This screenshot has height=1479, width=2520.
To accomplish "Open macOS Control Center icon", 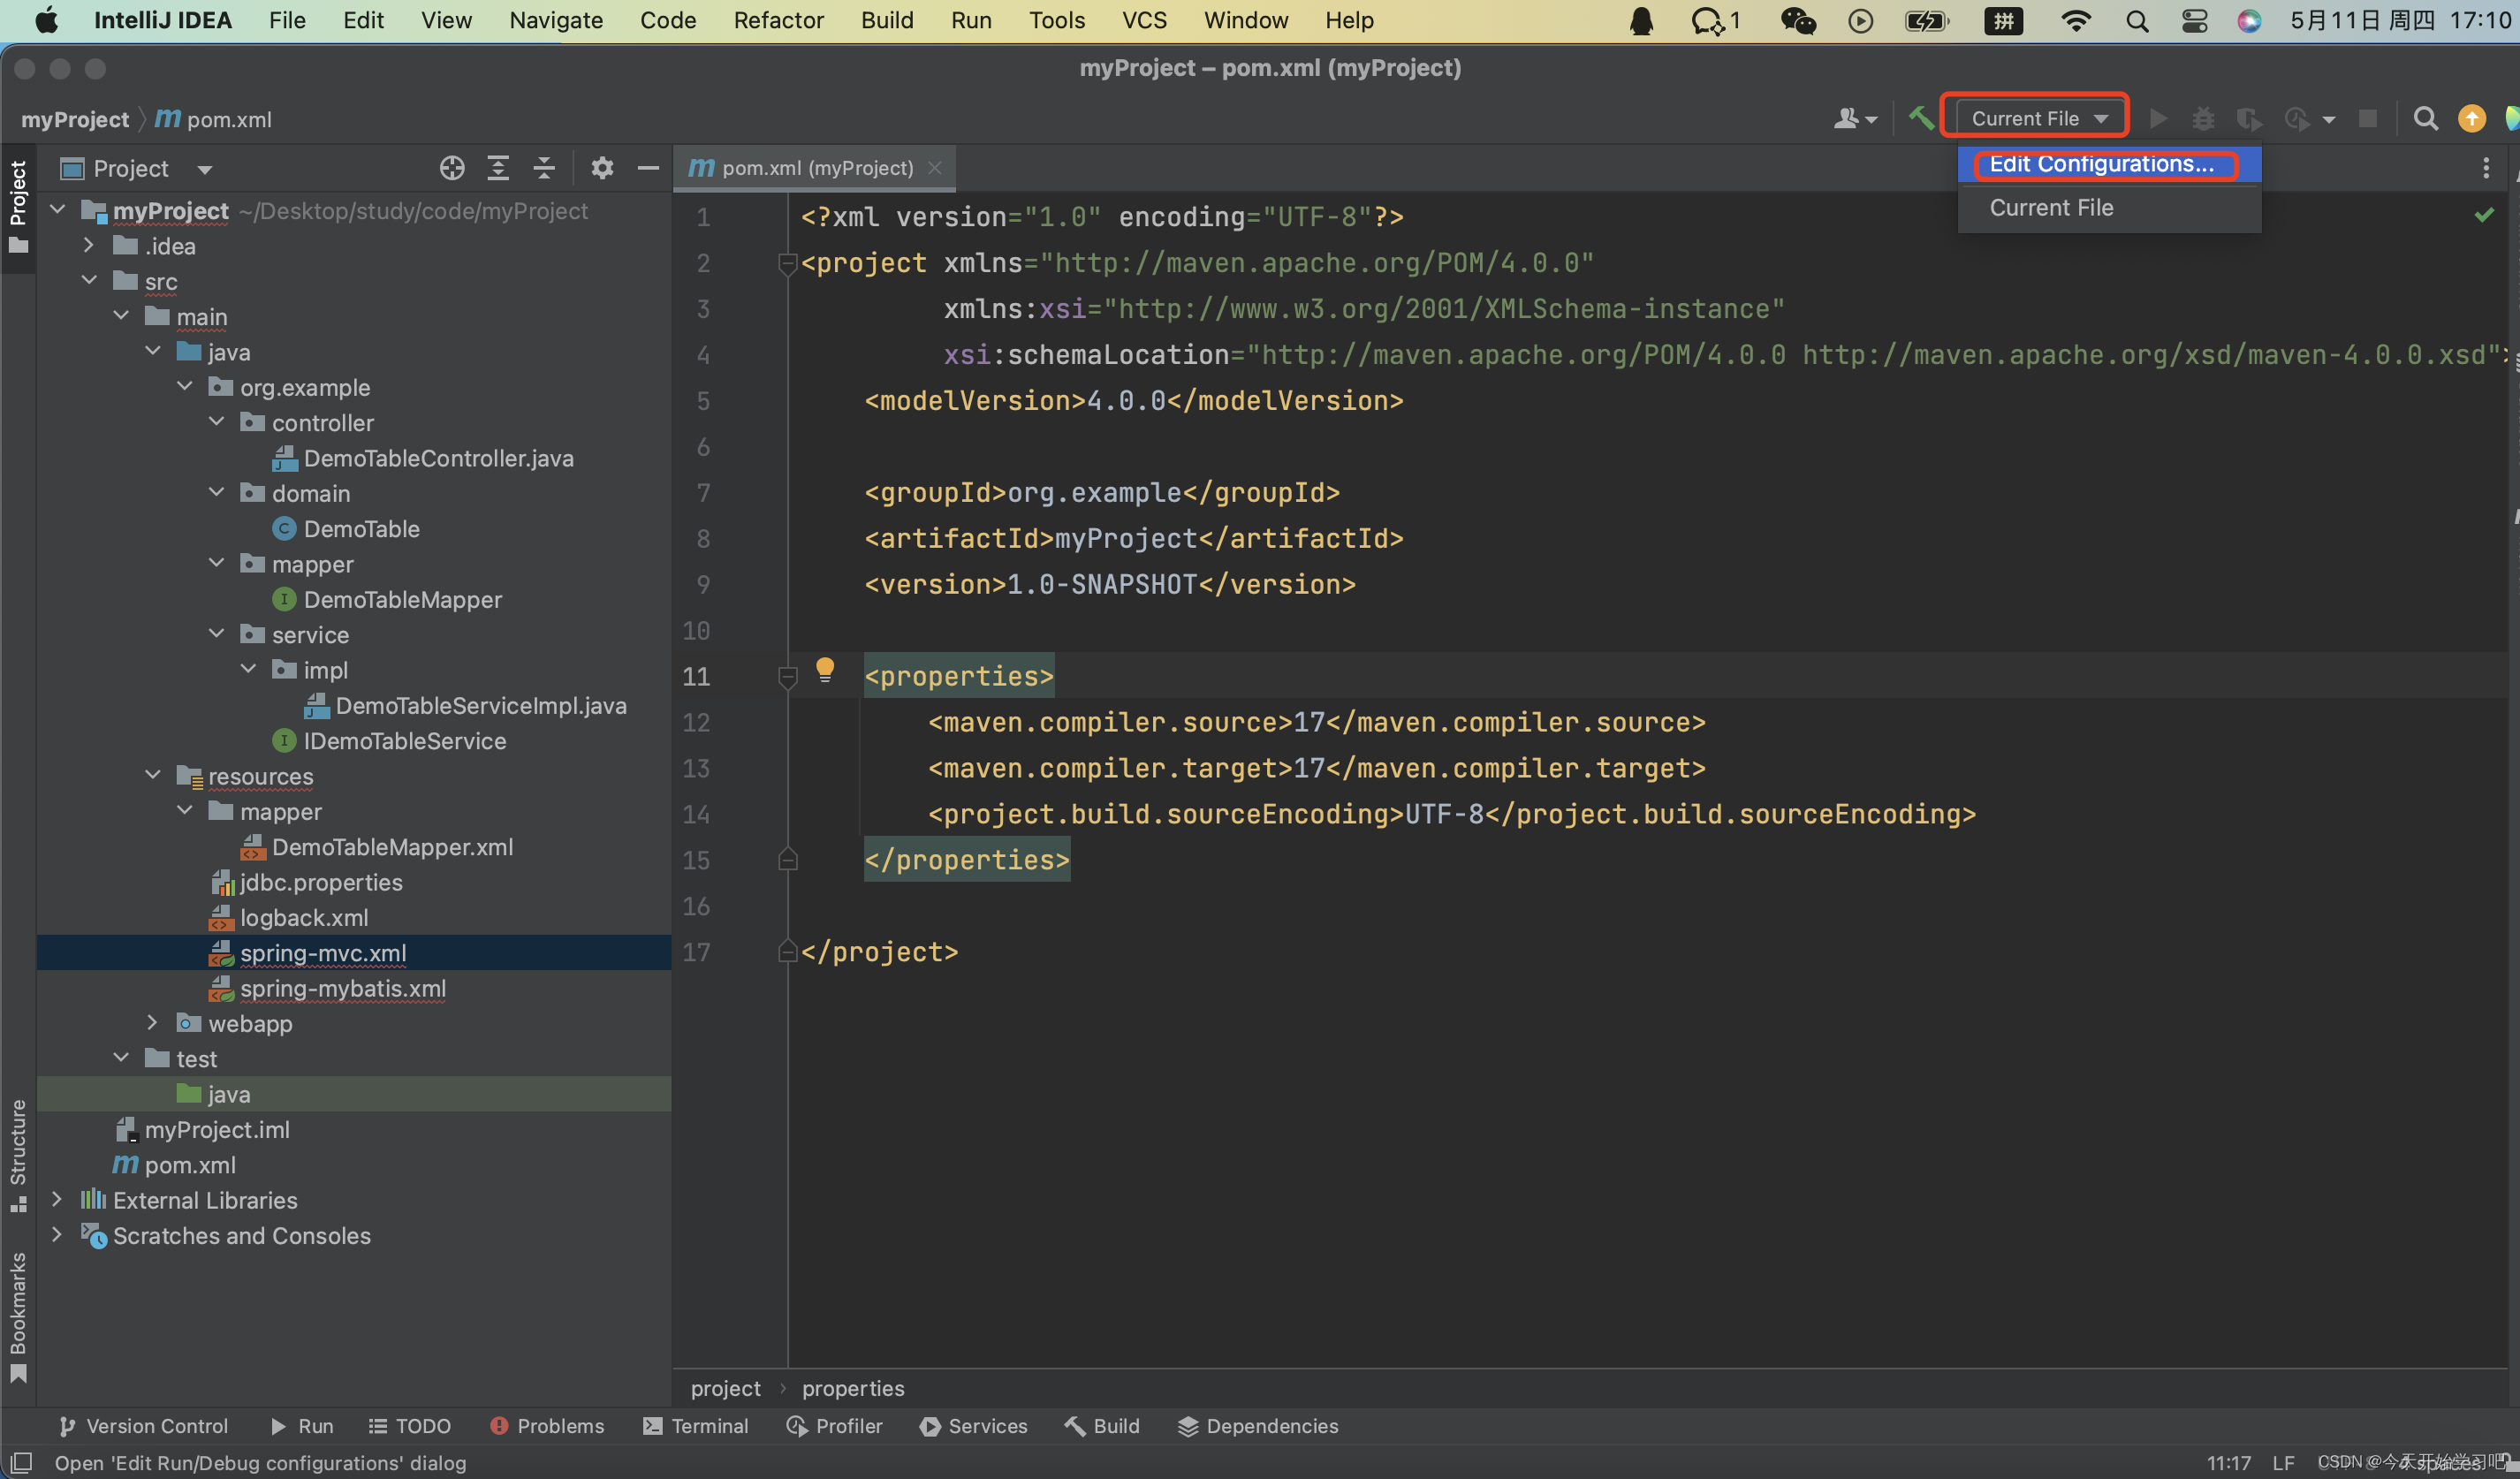I will pos(2193,20).
